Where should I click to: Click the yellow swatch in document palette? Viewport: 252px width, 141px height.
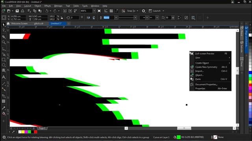[23, 132]
